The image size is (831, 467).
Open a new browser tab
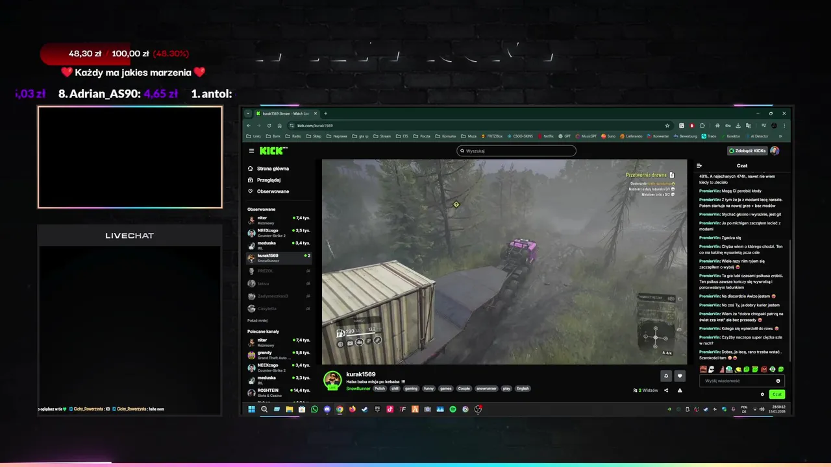coord(326,114)
